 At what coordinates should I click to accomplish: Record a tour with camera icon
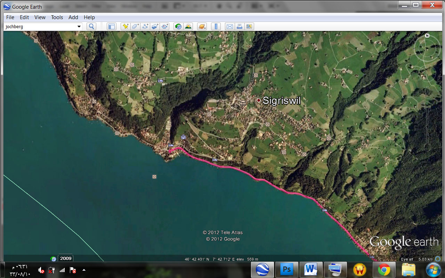(164, 26)
